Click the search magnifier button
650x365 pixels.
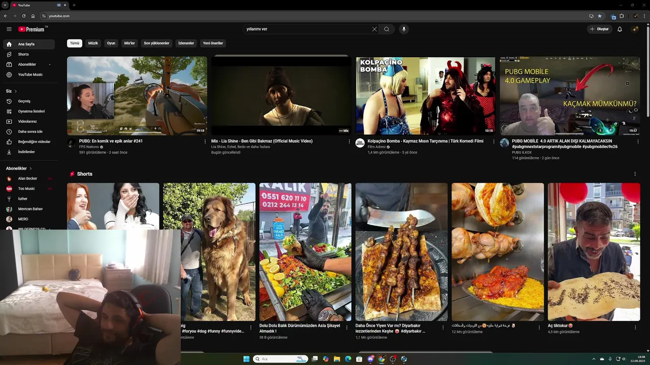pyautogui.click(x=386, y=29)
